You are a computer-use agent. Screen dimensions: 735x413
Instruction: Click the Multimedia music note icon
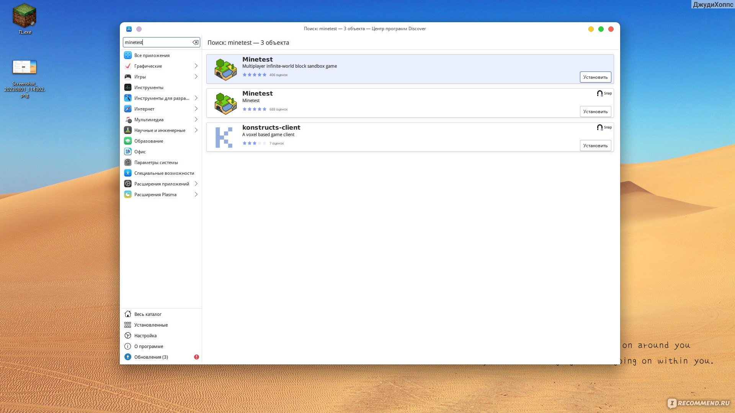[128, 120]
